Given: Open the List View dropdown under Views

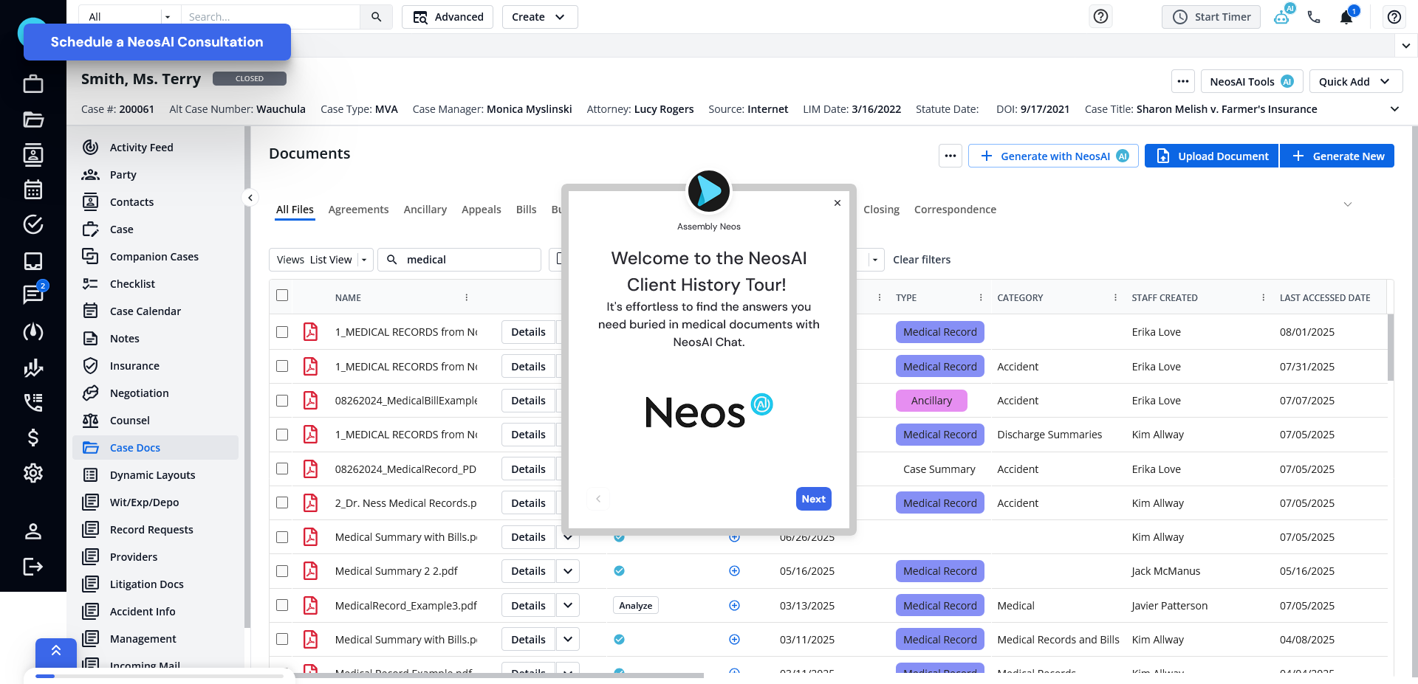Looking at the screenshot, I should [x=363, y=259].
